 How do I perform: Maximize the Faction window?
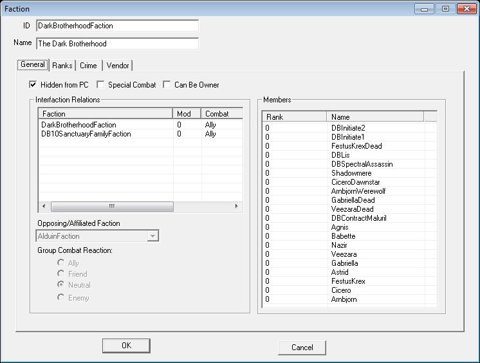[x=445, y=9]
